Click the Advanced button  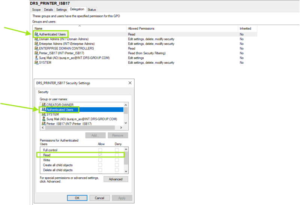click(x=115, y=179)
